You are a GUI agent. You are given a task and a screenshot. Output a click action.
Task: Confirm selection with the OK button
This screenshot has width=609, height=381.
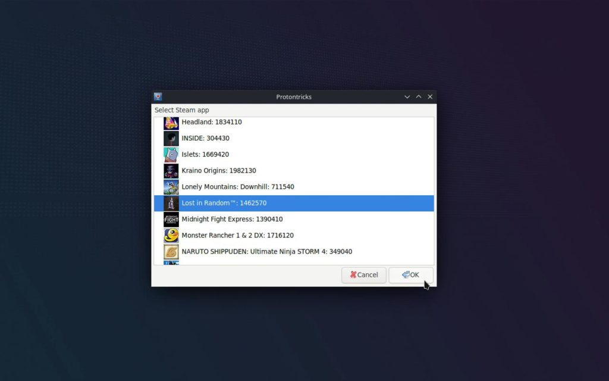[x=411, y=275]
